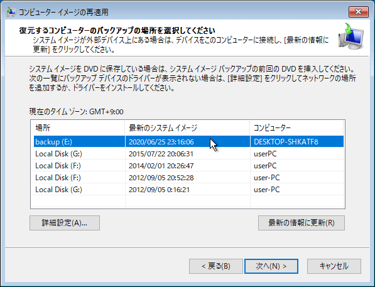Select Local Disk (F:) row dated 2012/09/05 20:52:28

coord(188,178)
